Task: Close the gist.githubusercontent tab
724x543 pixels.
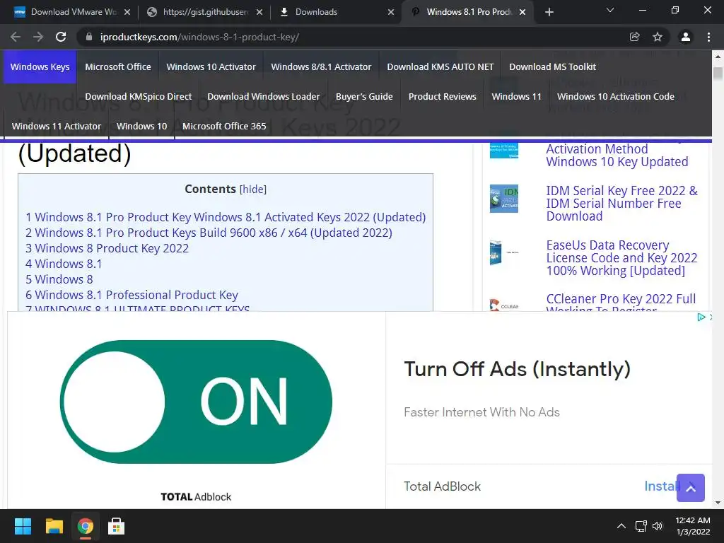Action: click(259, 12)
